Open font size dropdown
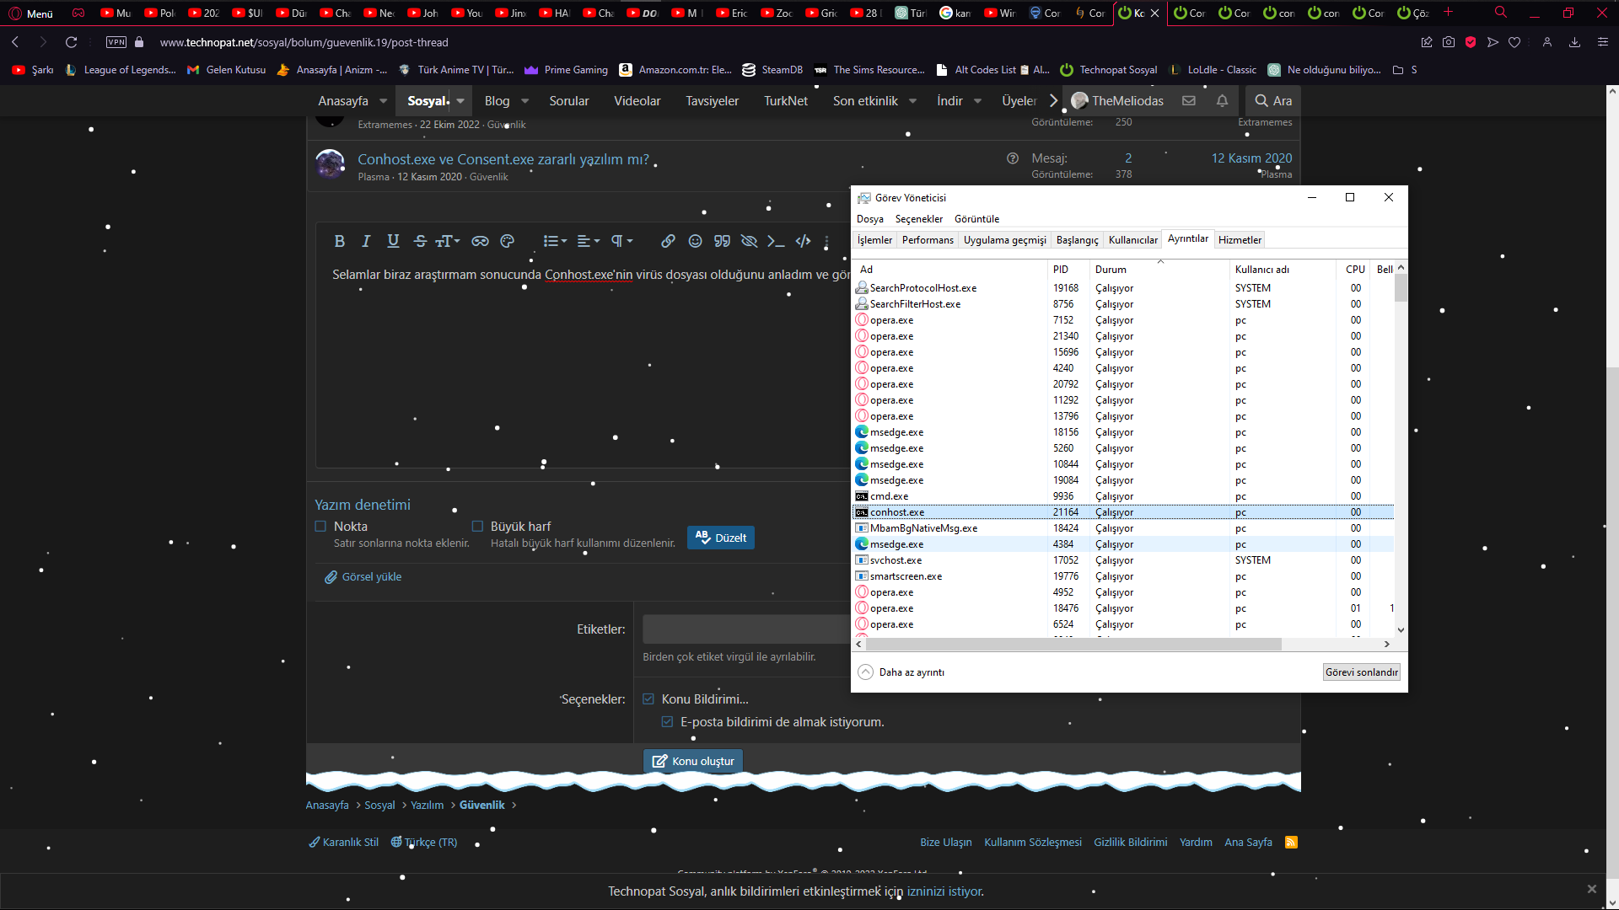 tap(448, 241)
